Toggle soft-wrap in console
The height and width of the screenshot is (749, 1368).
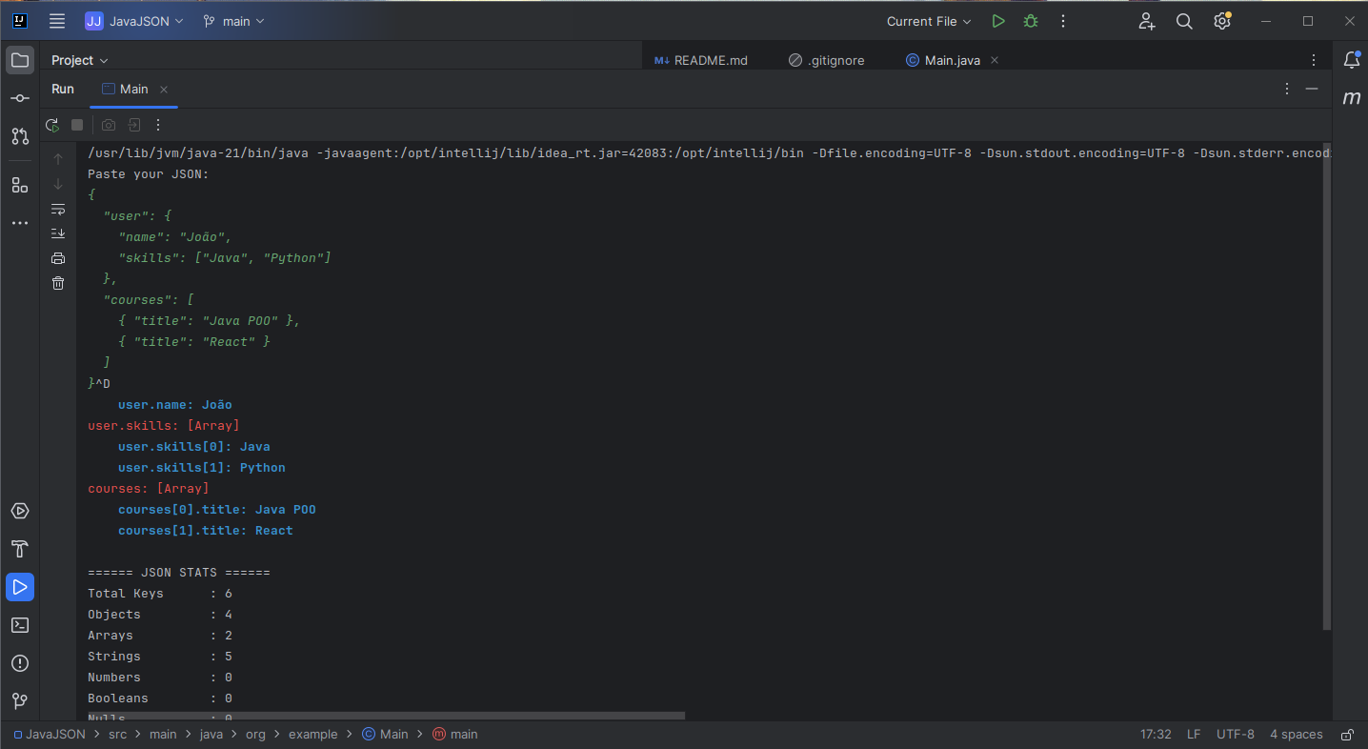[x=58, y=209]
